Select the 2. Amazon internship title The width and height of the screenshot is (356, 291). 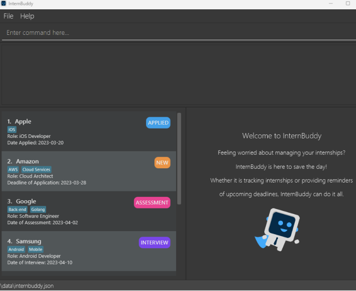click(23, 161)
